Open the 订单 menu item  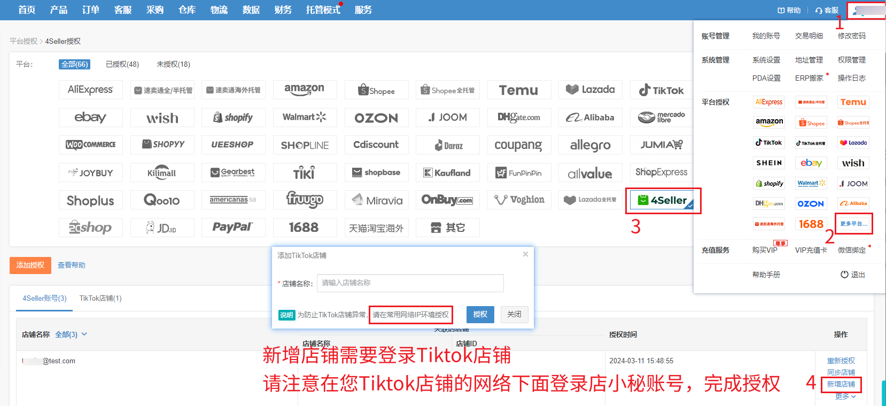pos(91,10)
